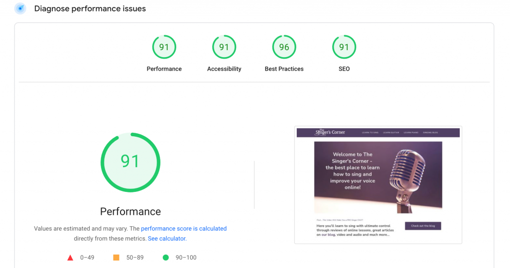Open the 'See calculator' link
This screenshot has height=268, width=510.
[167, 239]
